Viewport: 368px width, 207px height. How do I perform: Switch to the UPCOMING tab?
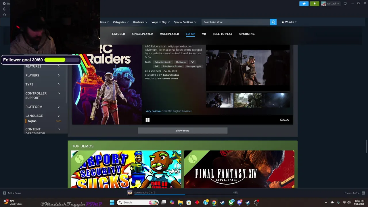[247, 34]
